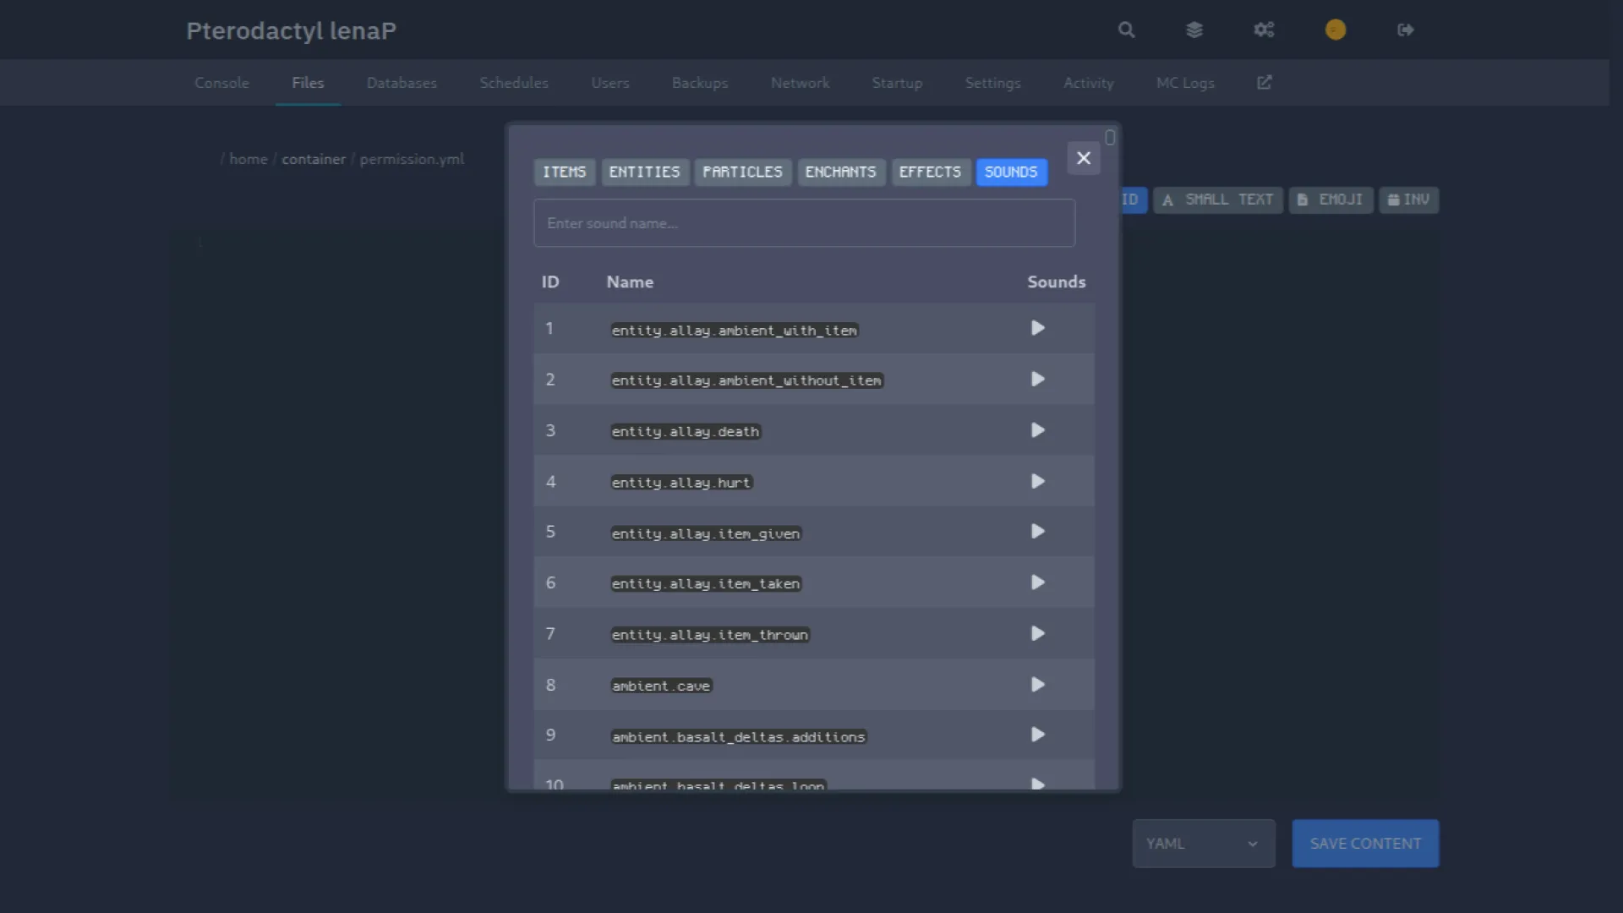Open the admin gears icon
Screen dimensions: 1623x913
click(x=1264, y=30)
